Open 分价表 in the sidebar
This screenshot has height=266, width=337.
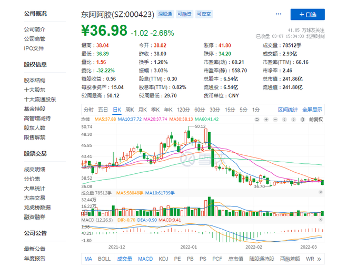(x=32, y=179)
